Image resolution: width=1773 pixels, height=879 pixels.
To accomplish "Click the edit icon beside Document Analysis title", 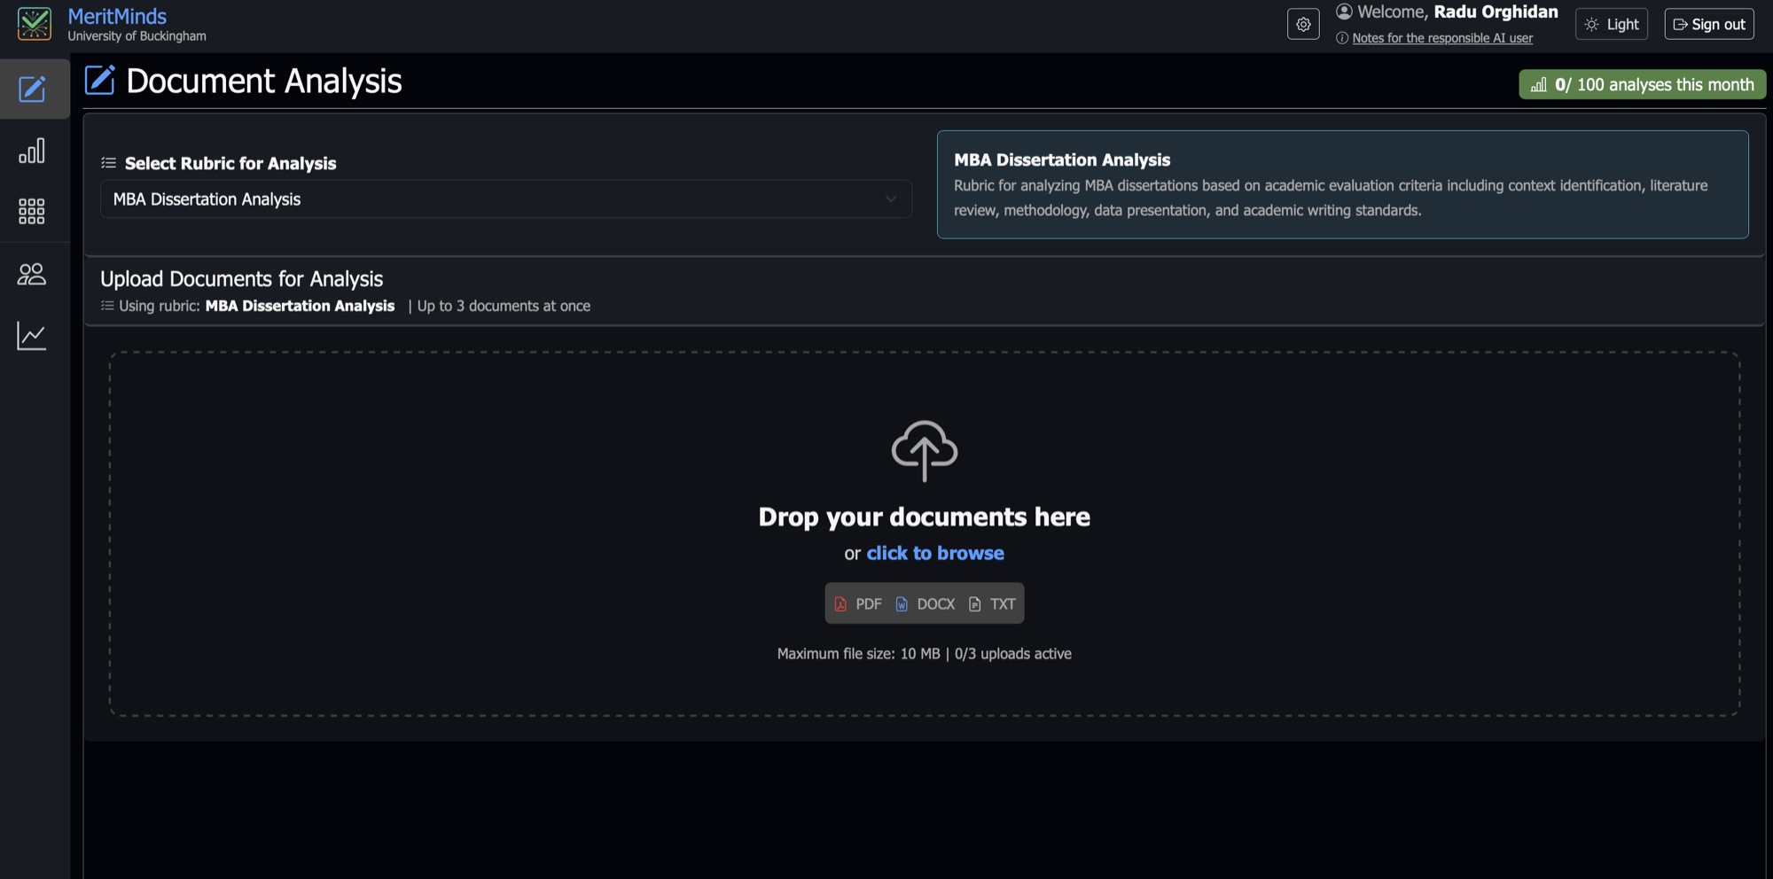I will click(100, 80).
